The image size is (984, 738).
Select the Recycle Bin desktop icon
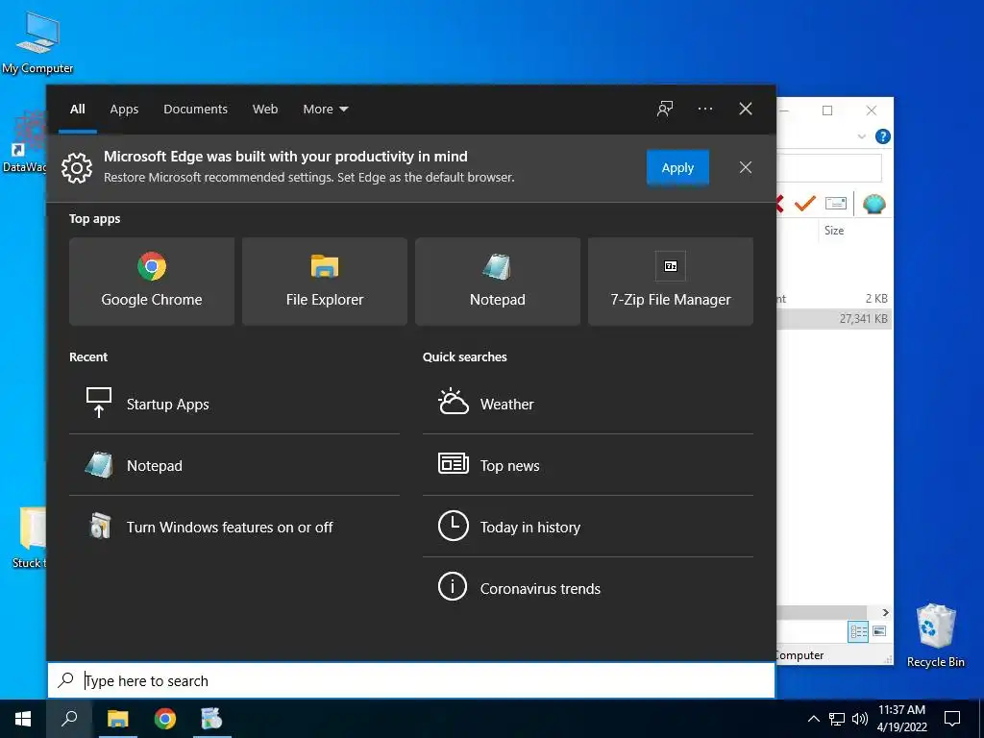click(936, 635)
